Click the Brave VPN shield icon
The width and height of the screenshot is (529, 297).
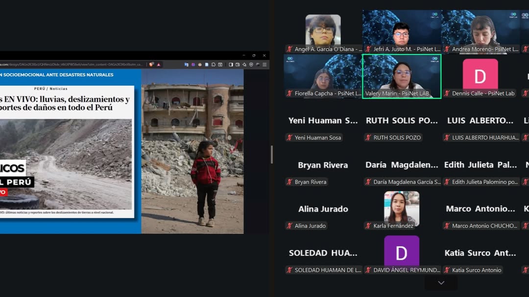[x=251, y=64]
